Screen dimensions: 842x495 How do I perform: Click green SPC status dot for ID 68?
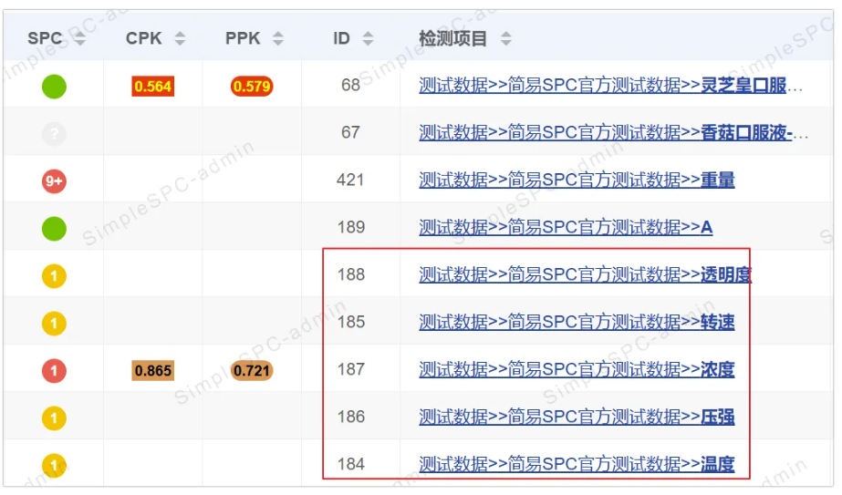(54, 87)
